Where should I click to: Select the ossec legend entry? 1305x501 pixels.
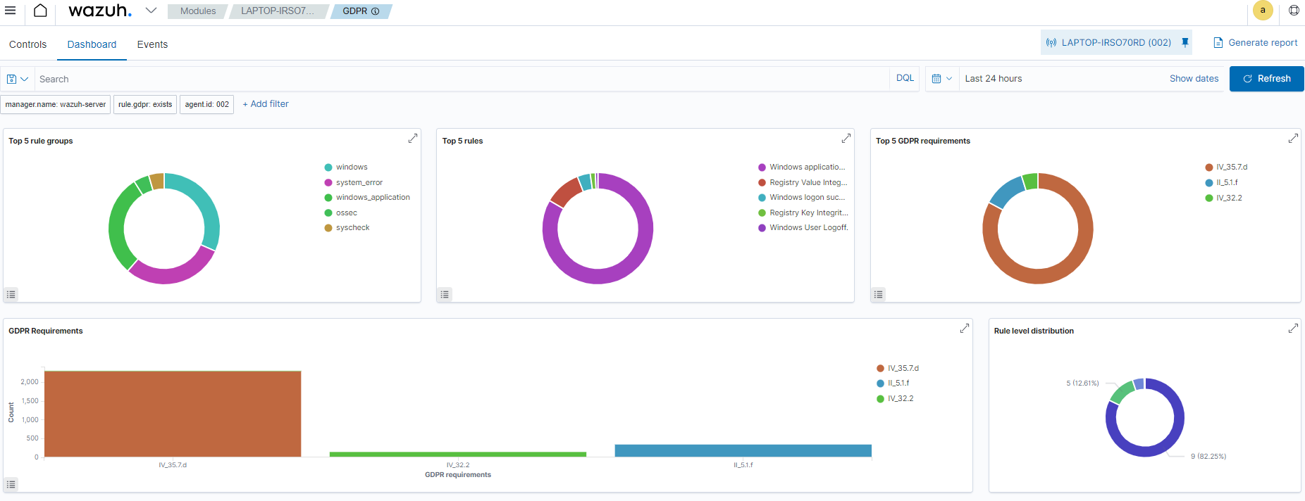tap(340, 213)
